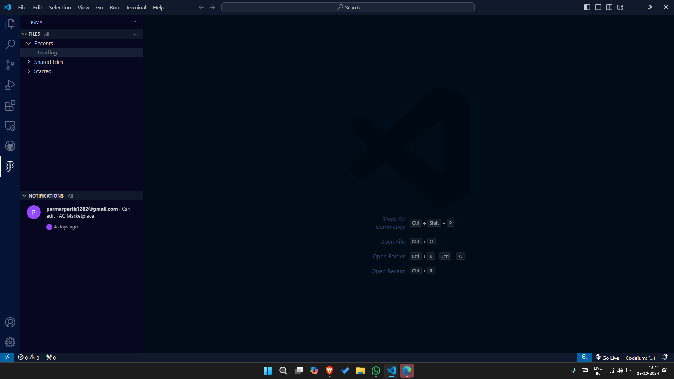Go back with the left arrow
This screenshot has height=379, width=674.
(201, 7)
